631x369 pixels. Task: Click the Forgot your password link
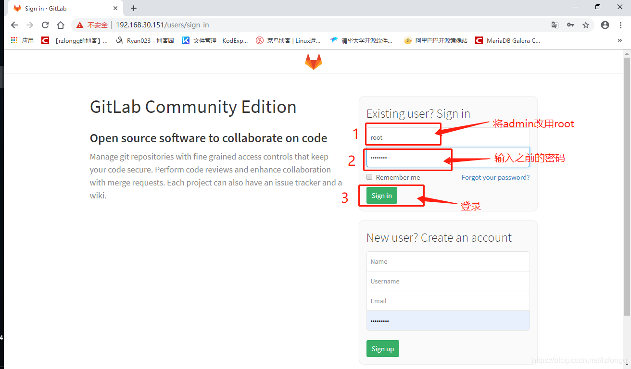495,177
